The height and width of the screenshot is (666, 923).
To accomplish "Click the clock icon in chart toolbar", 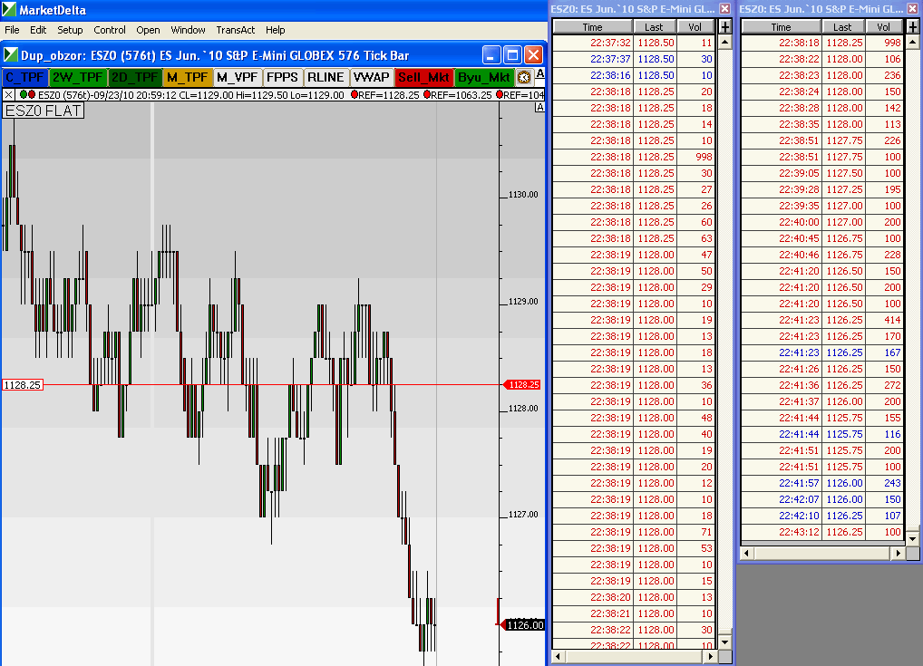I will tap(524, 77).
